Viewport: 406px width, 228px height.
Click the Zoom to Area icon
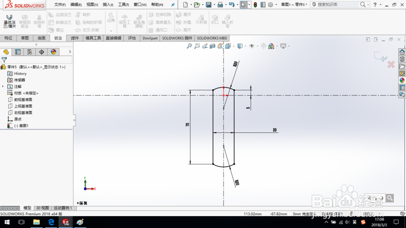pos(197,46)
